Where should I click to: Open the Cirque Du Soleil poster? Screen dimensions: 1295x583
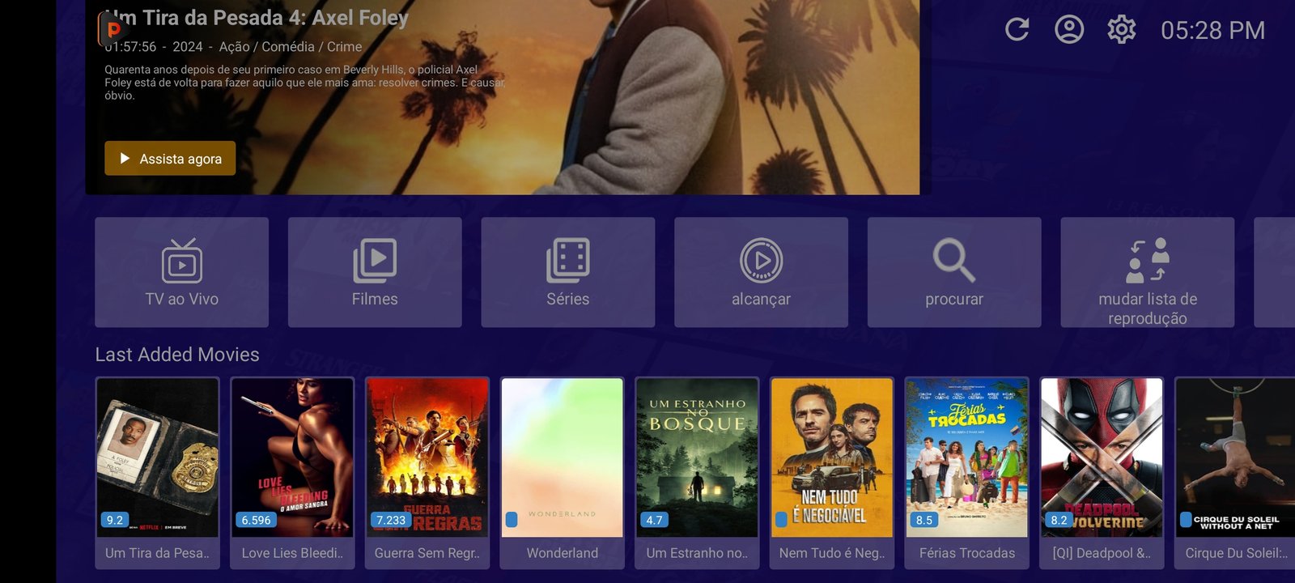tap(1235, 457)
